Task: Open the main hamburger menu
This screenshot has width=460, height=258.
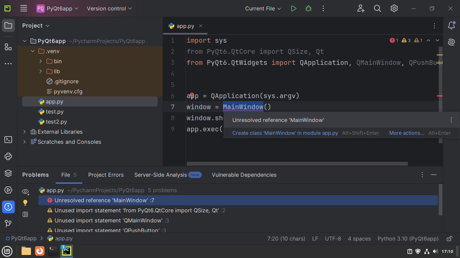Action: tap(24, 8)
